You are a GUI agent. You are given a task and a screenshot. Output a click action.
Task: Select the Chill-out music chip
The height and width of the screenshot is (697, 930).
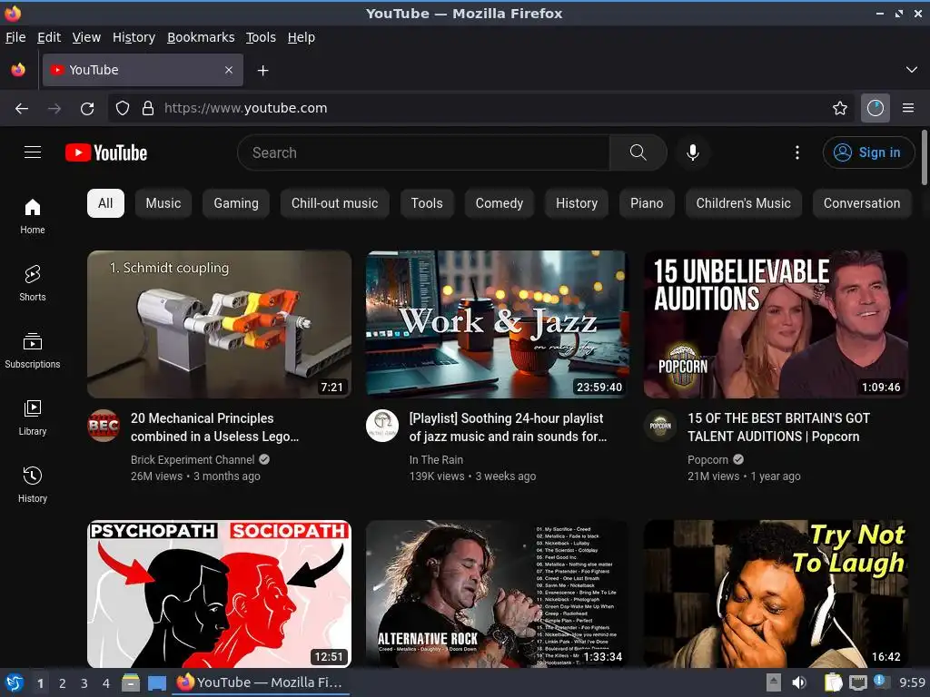click(x=334, y=203)
